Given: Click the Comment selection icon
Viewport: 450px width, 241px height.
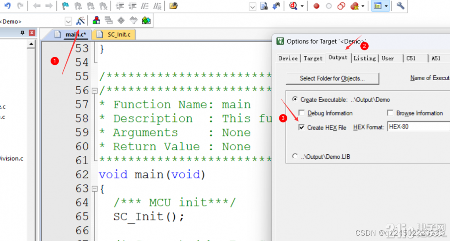Looking at the screenshot, I should tap(145, 6).
